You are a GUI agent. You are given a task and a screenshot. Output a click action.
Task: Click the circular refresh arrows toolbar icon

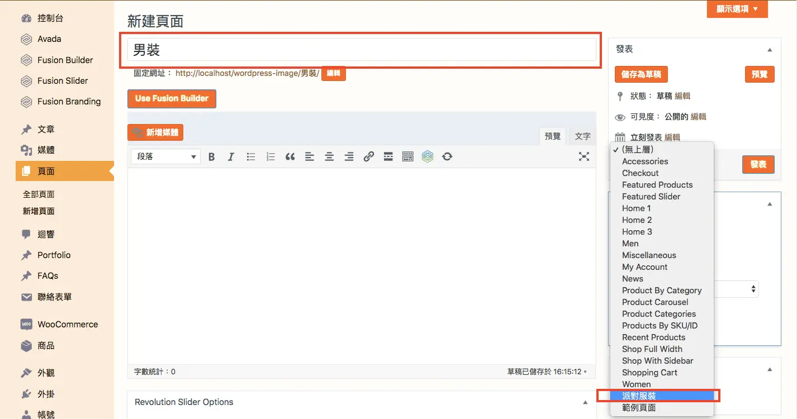point(447,157)
